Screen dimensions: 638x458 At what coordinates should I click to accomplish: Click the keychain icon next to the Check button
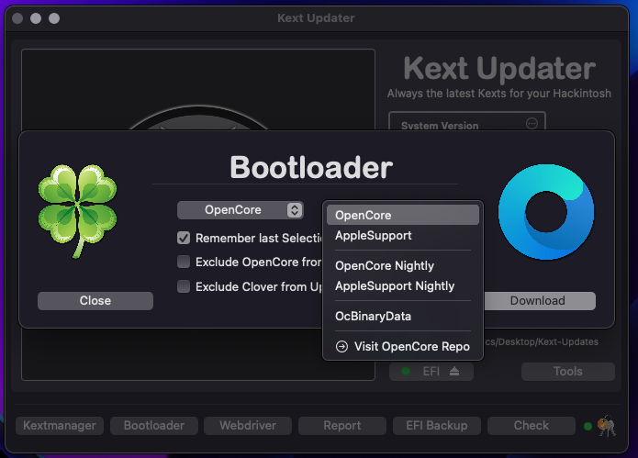coord(607,426)
